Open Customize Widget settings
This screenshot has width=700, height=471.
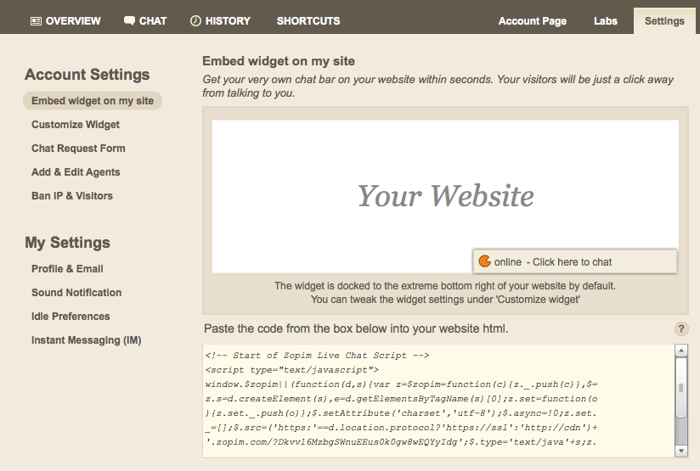[76, 125]
